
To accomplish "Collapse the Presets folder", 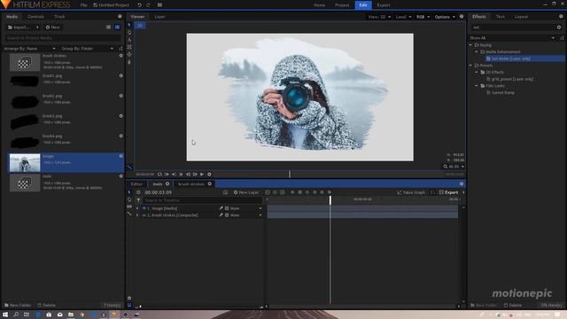I will point(470,66).
